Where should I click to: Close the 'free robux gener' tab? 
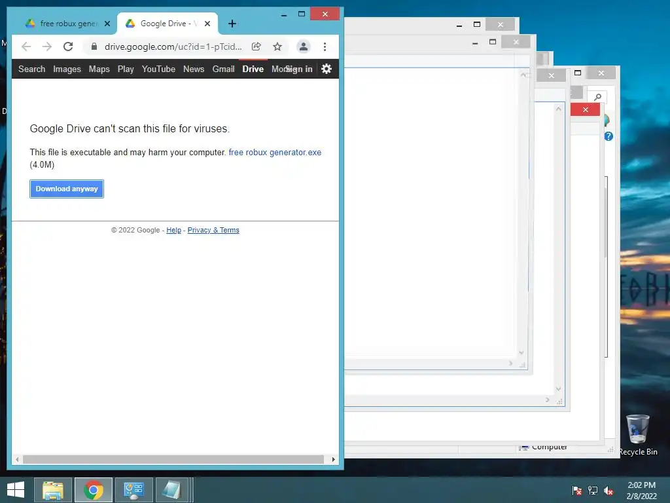107,24
